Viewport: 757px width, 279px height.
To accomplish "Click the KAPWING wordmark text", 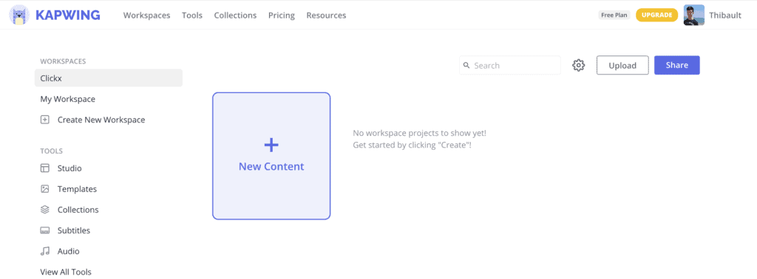I will (x=68, y=15).
